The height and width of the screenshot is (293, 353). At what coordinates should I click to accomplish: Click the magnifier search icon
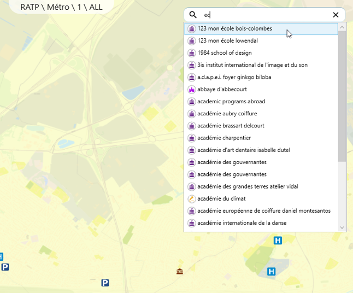click(192, 15)
